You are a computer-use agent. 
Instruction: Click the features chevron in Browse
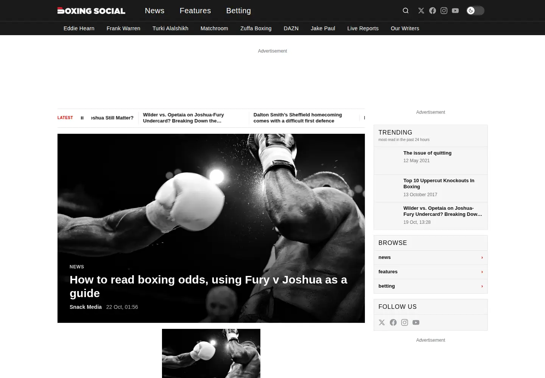pos(482,272)
